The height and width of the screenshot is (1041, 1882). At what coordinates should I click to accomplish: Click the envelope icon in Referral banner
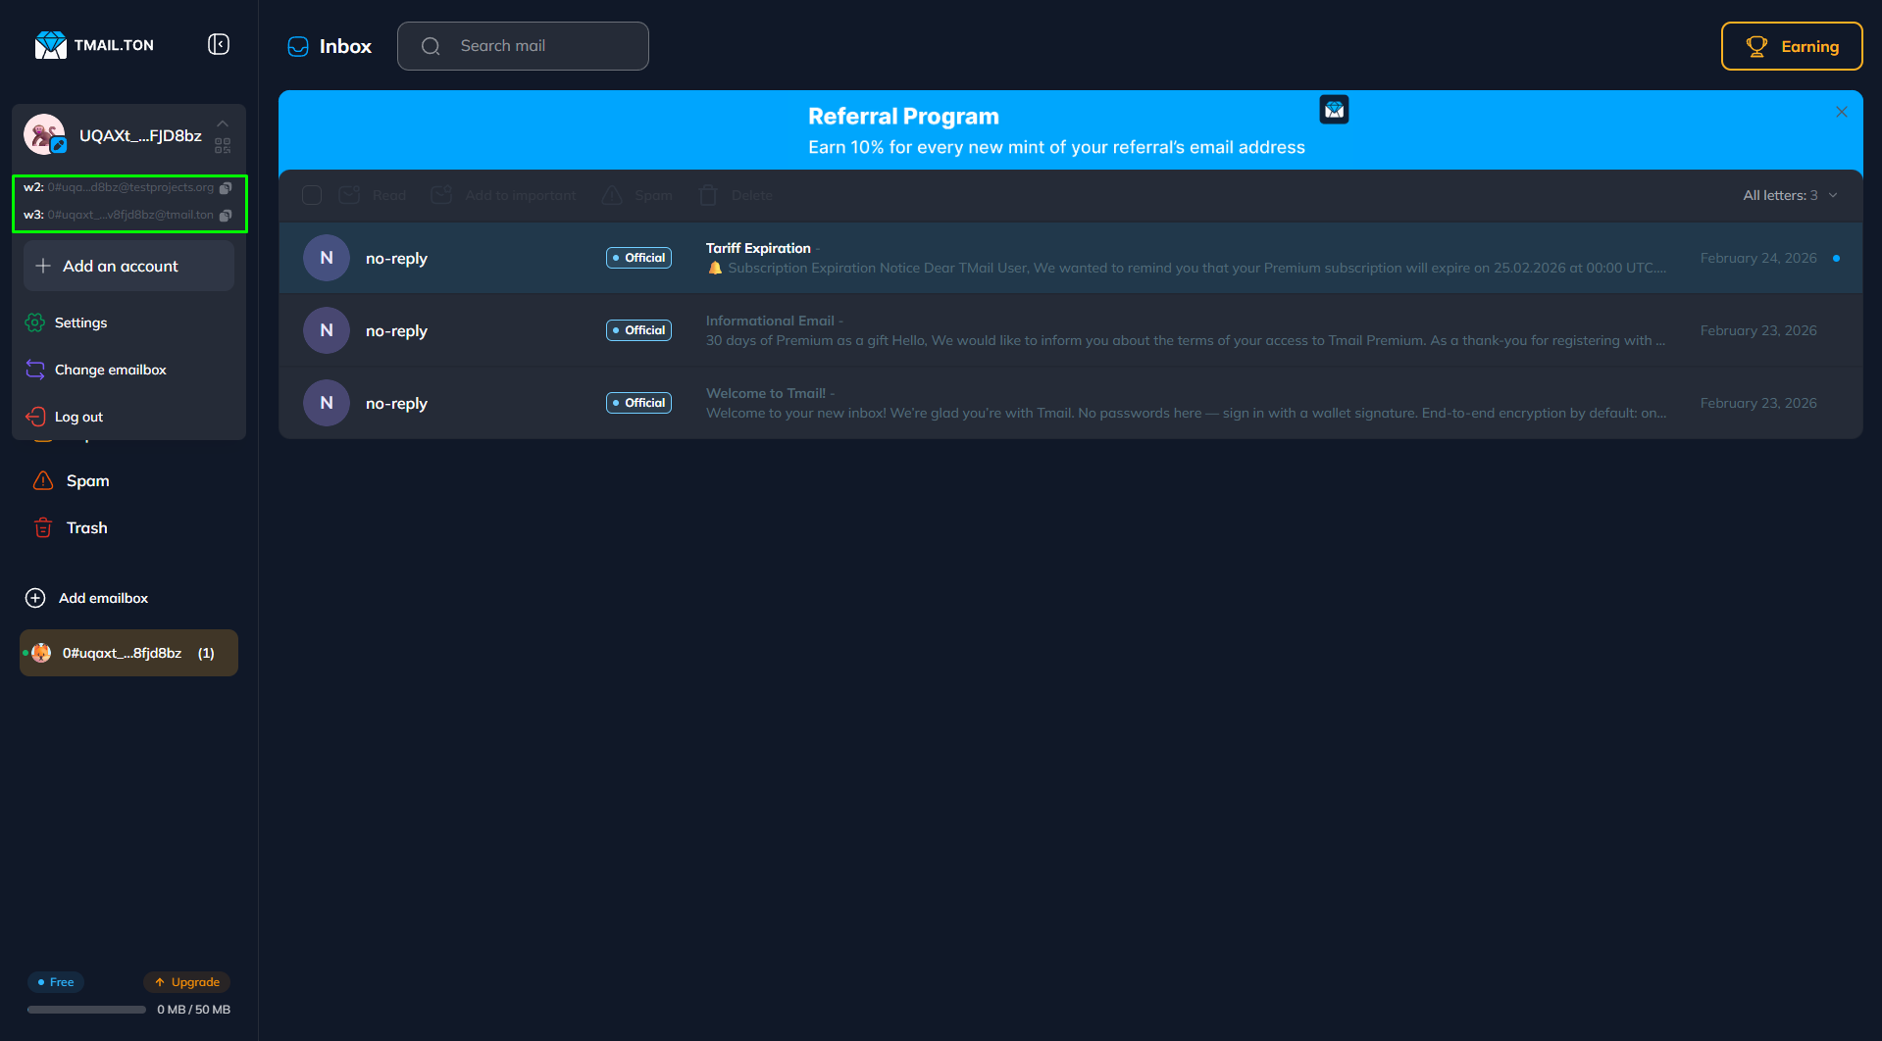click(x=1334, y=109)
